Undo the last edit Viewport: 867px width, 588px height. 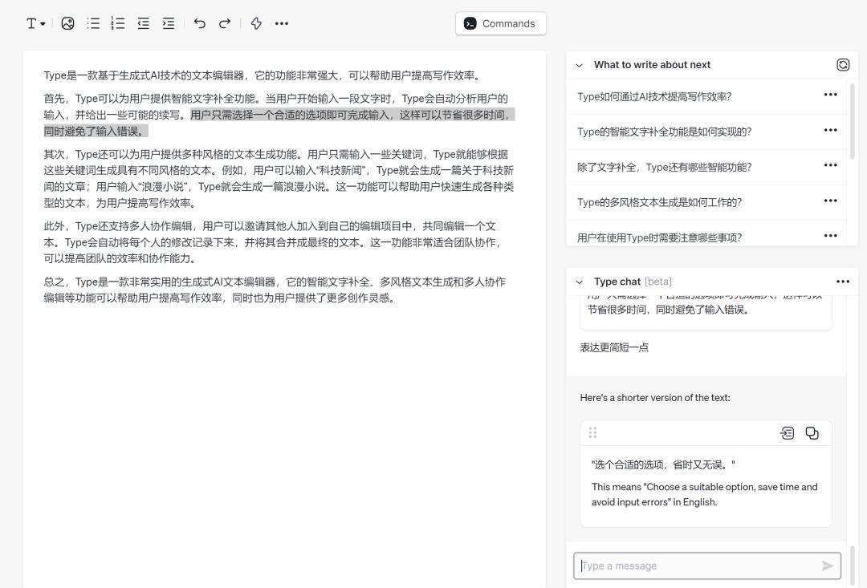click(199, 23)
